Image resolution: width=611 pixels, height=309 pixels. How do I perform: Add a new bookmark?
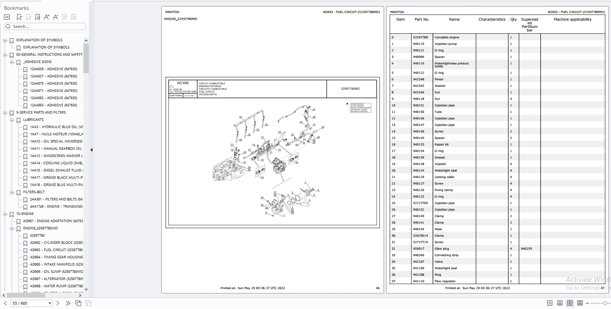(19, 17)
